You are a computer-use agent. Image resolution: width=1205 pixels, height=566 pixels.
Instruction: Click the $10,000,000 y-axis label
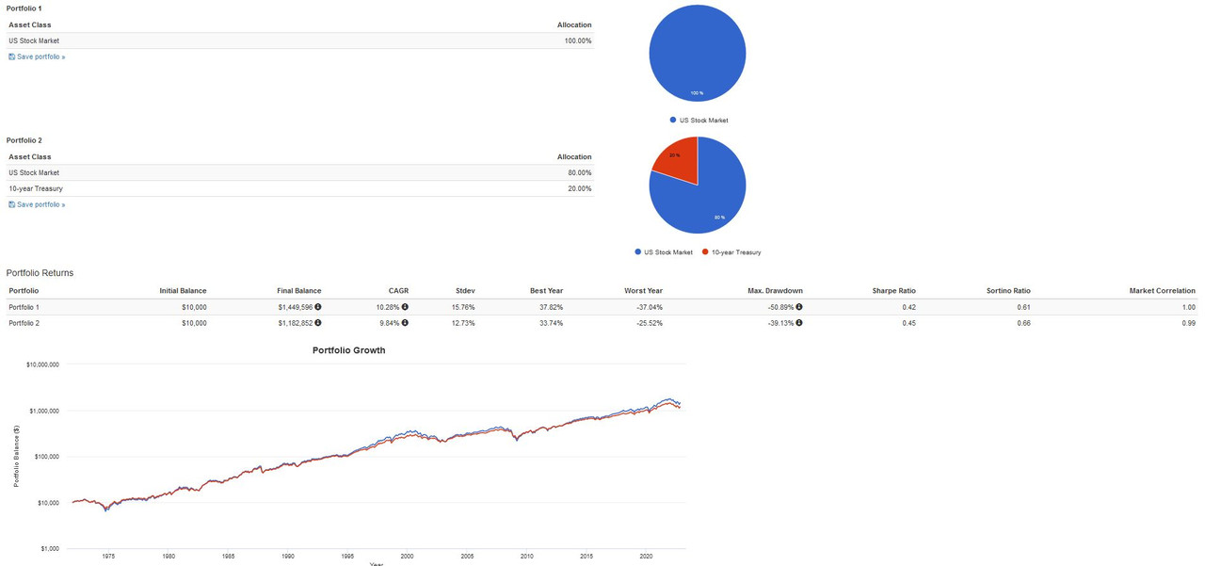pyautogui.click(x=43, y=364)
